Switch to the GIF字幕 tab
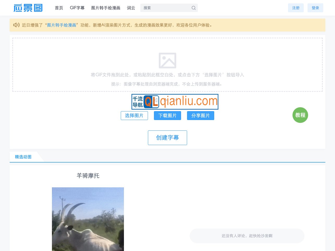The image size is (335, 251). (77, 8)
